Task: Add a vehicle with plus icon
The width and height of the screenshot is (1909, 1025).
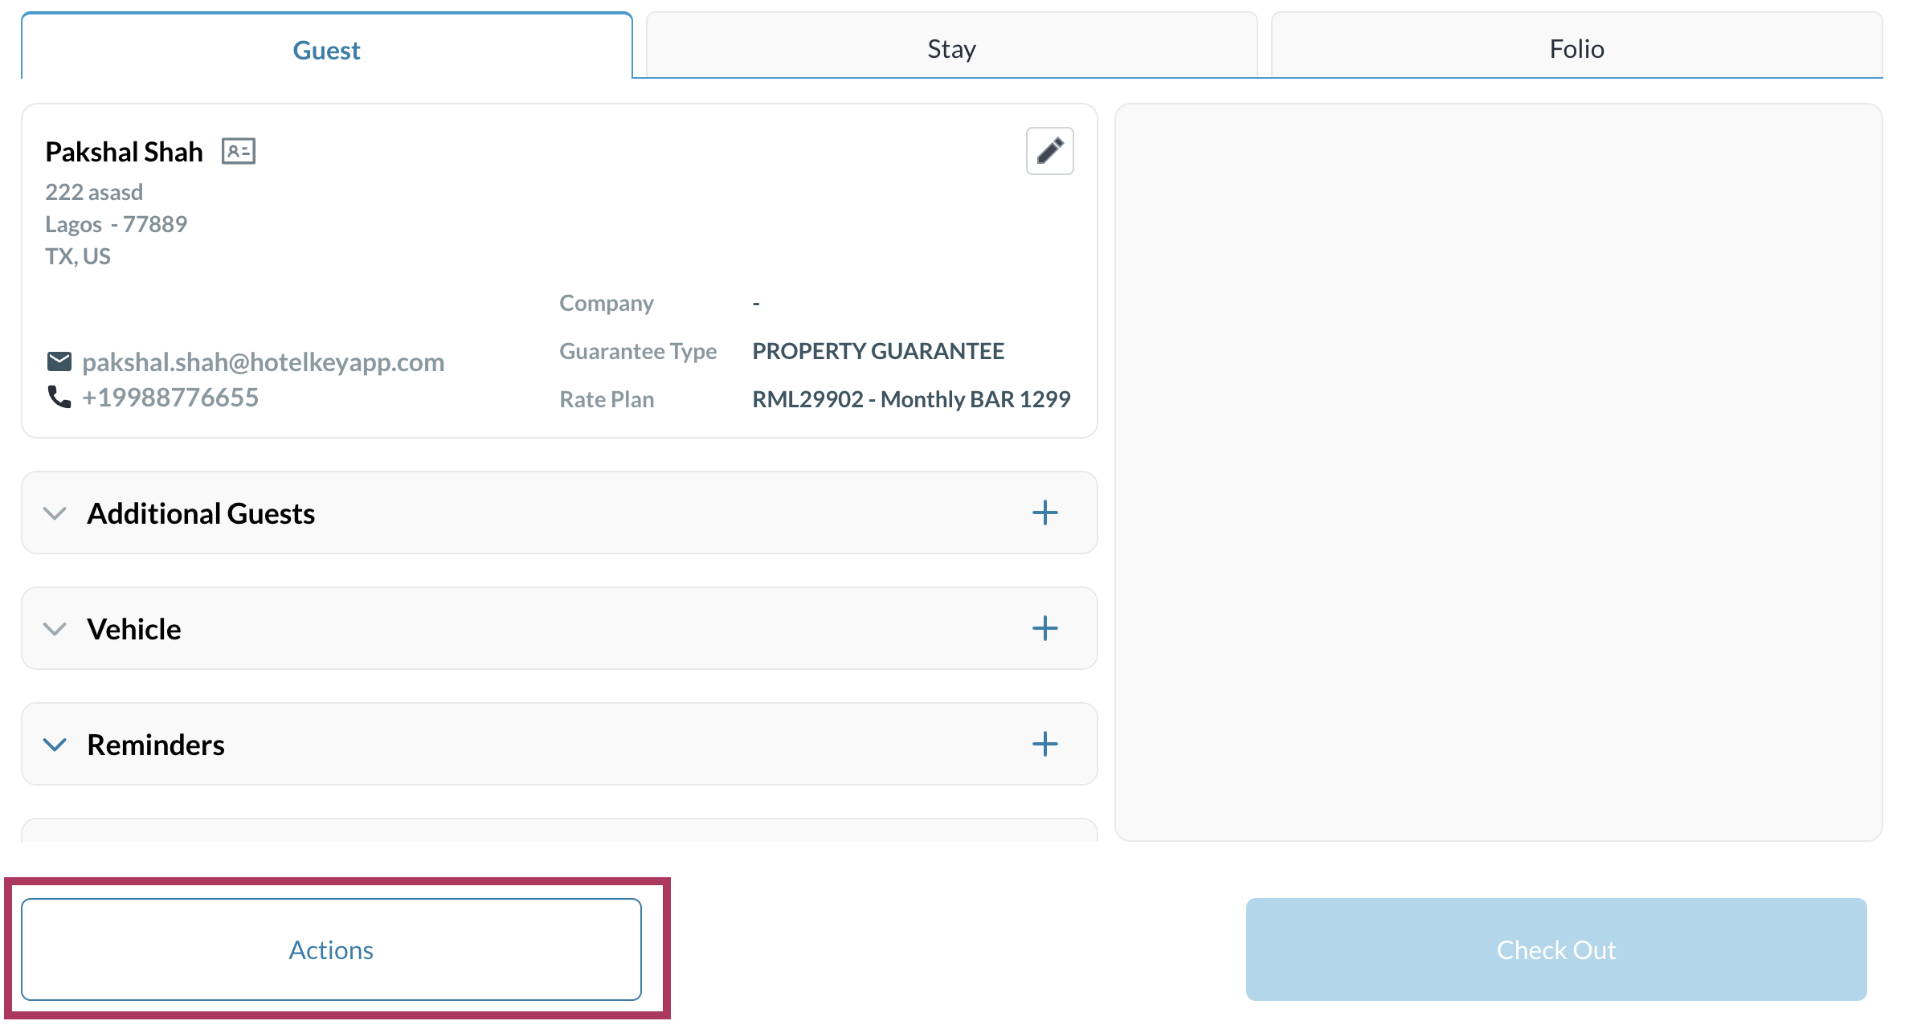Action: pyautogui.click(x=1044, y=628)
